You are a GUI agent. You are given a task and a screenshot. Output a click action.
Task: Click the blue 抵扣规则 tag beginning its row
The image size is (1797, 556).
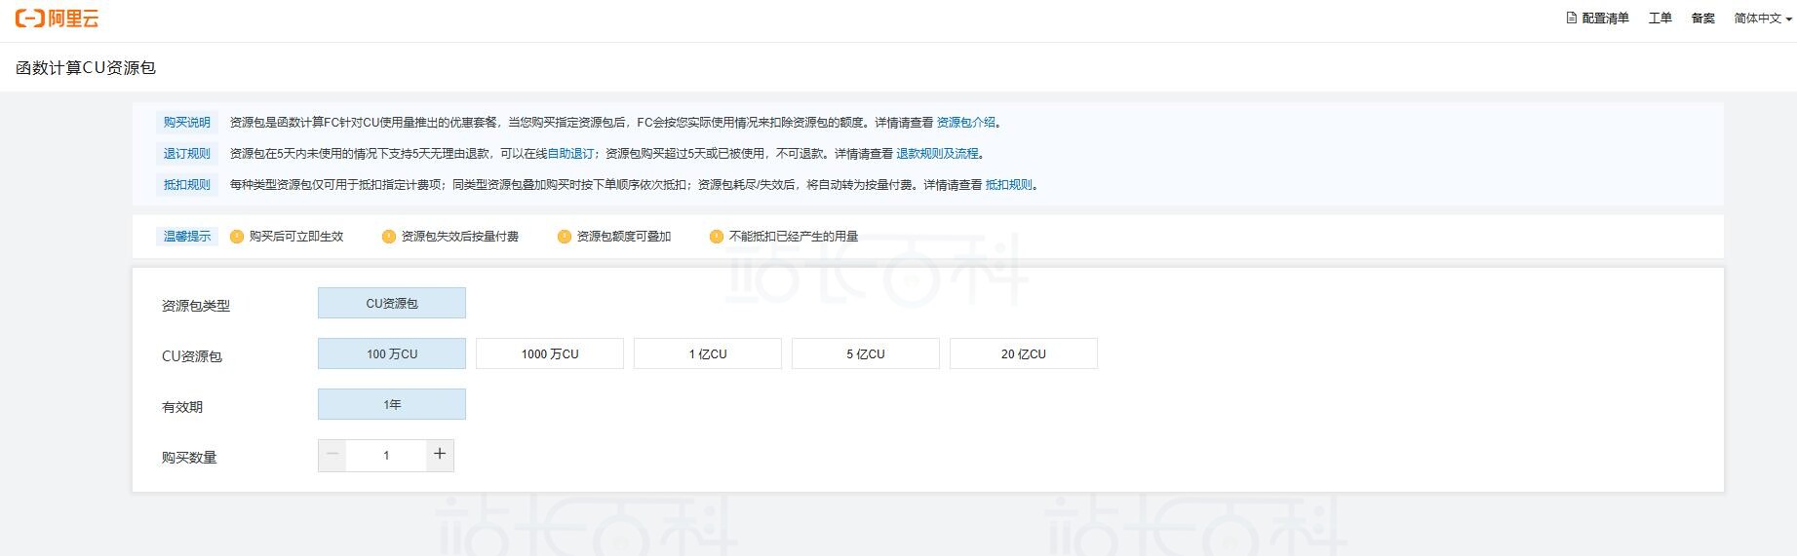(x=187, y=185)
